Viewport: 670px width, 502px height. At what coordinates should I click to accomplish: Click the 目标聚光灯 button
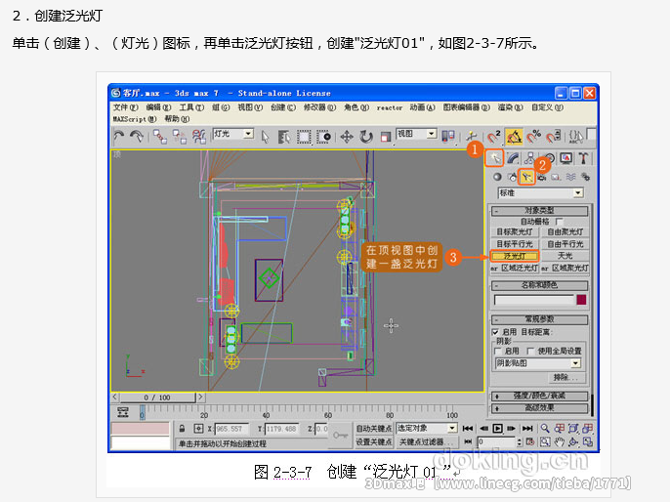coord(515,232)
